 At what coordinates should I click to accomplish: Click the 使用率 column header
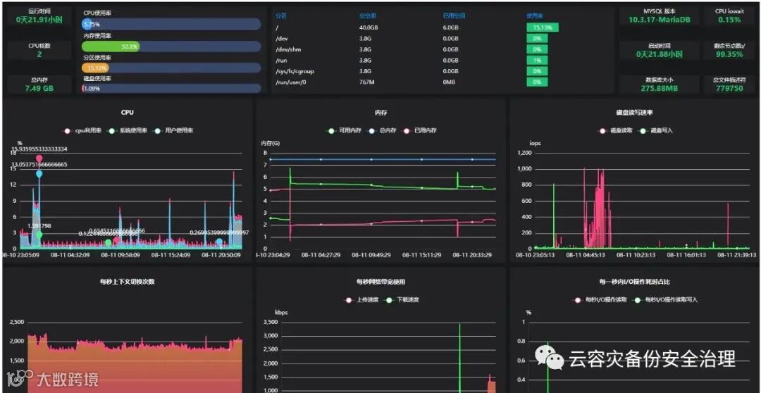click(x=534, y=15)
